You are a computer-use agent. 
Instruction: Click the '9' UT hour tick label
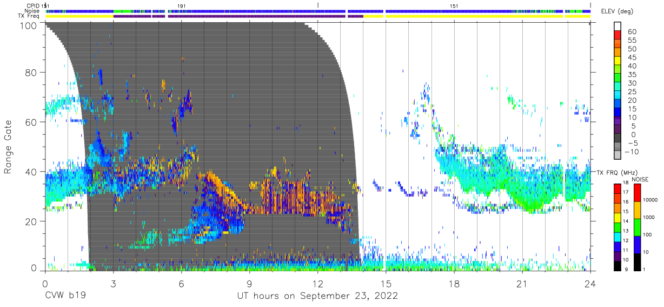[x=250, y=284]
